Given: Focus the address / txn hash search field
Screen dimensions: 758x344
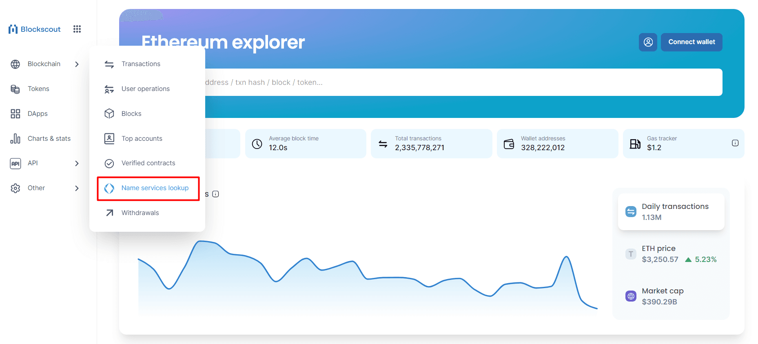Looking at the screenshot, I should point(464,82).
